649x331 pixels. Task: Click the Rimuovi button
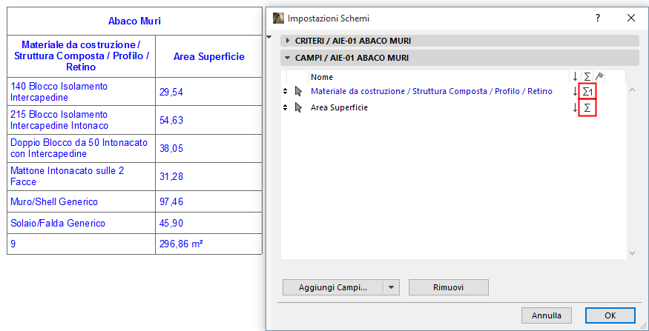(x=448, y=287)
